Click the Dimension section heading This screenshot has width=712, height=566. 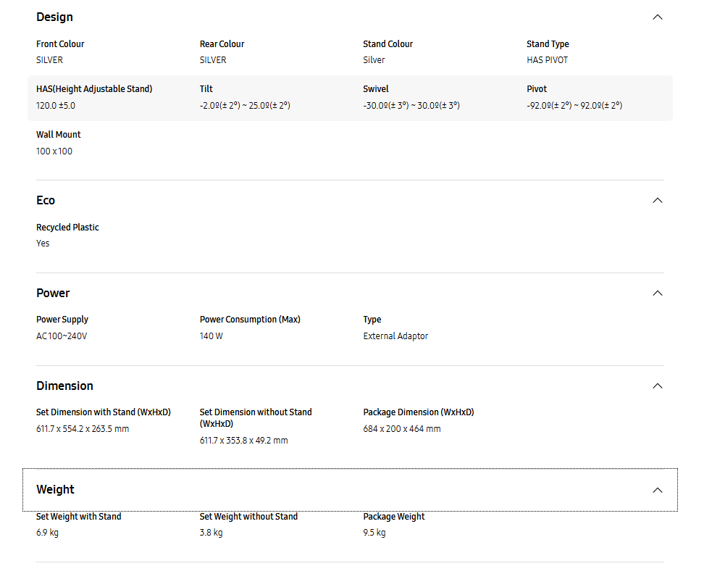pos(64,386)
